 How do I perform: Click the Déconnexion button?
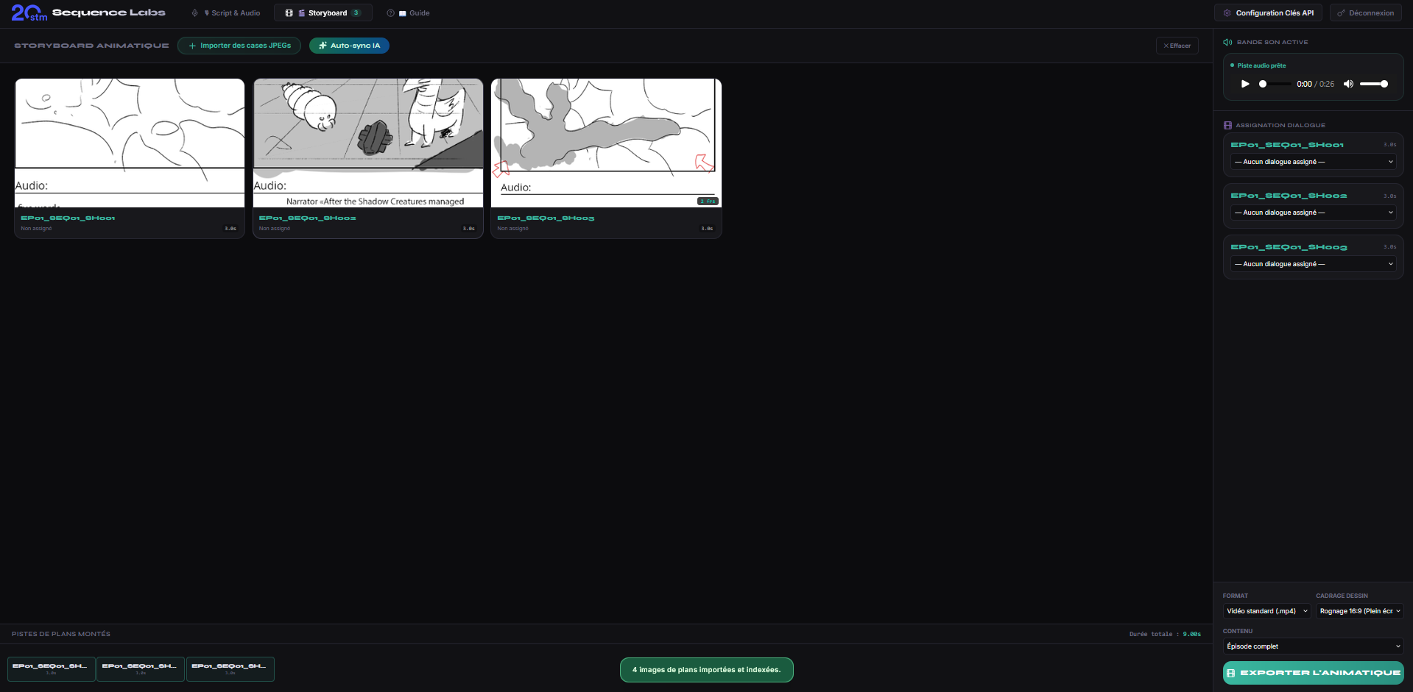click(1366, 13)
